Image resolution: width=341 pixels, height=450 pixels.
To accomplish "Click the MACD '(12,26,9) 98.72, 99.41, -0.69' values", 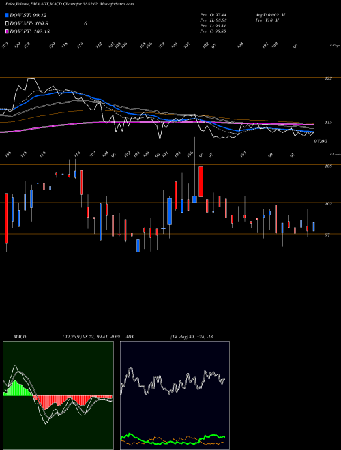I will (92, 337).
